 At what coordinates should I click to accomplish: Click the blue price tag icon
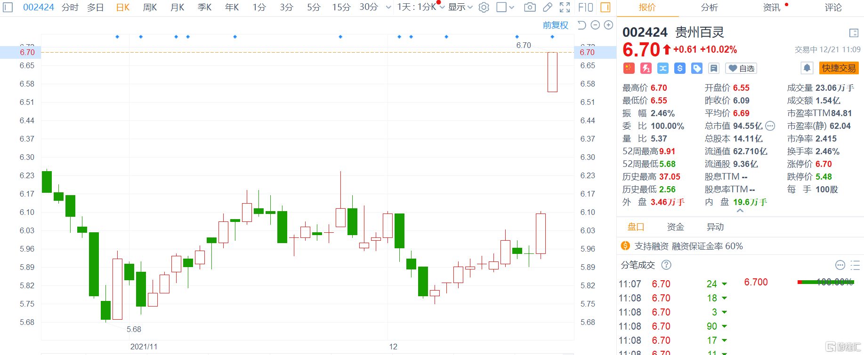(697, 68)
